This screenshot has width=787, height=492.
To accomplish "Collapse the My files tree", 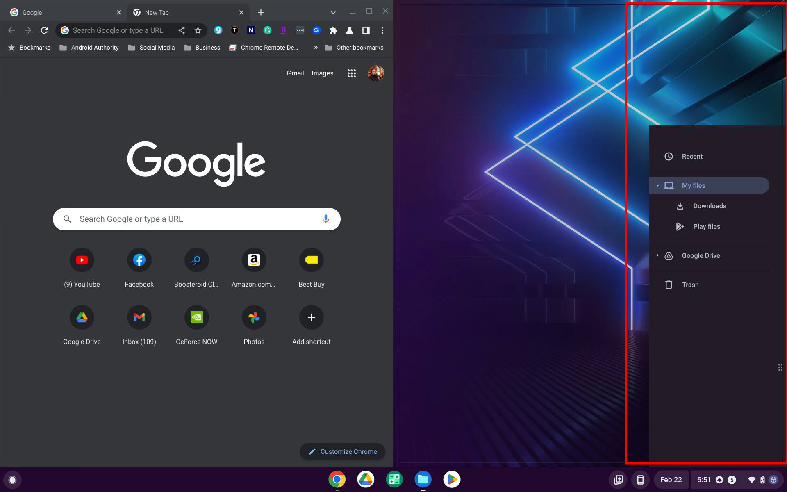I will [657, 186].
